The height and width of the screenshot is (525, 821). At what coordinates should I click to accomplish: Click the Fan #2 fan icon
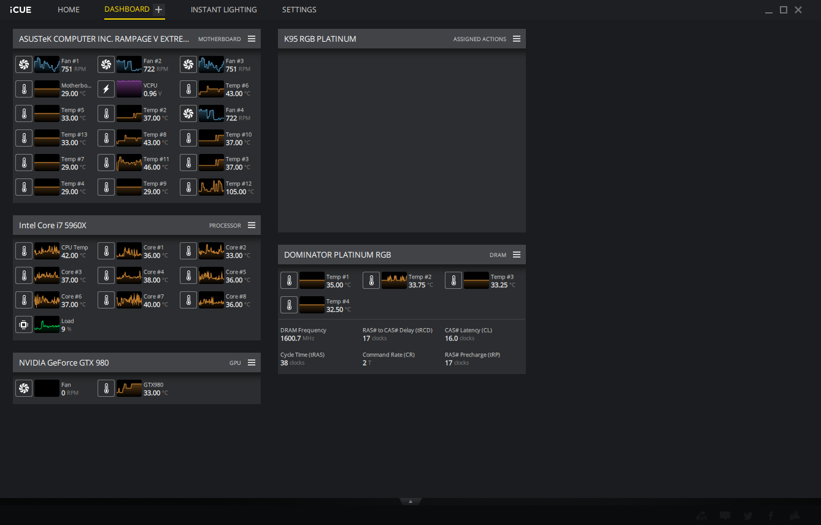click(x=106, y=64)
